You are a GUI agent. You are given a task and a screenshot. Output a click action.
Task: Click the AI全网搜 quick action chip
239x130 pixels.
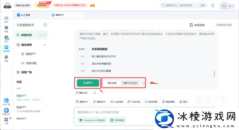[x=117, y=102]
